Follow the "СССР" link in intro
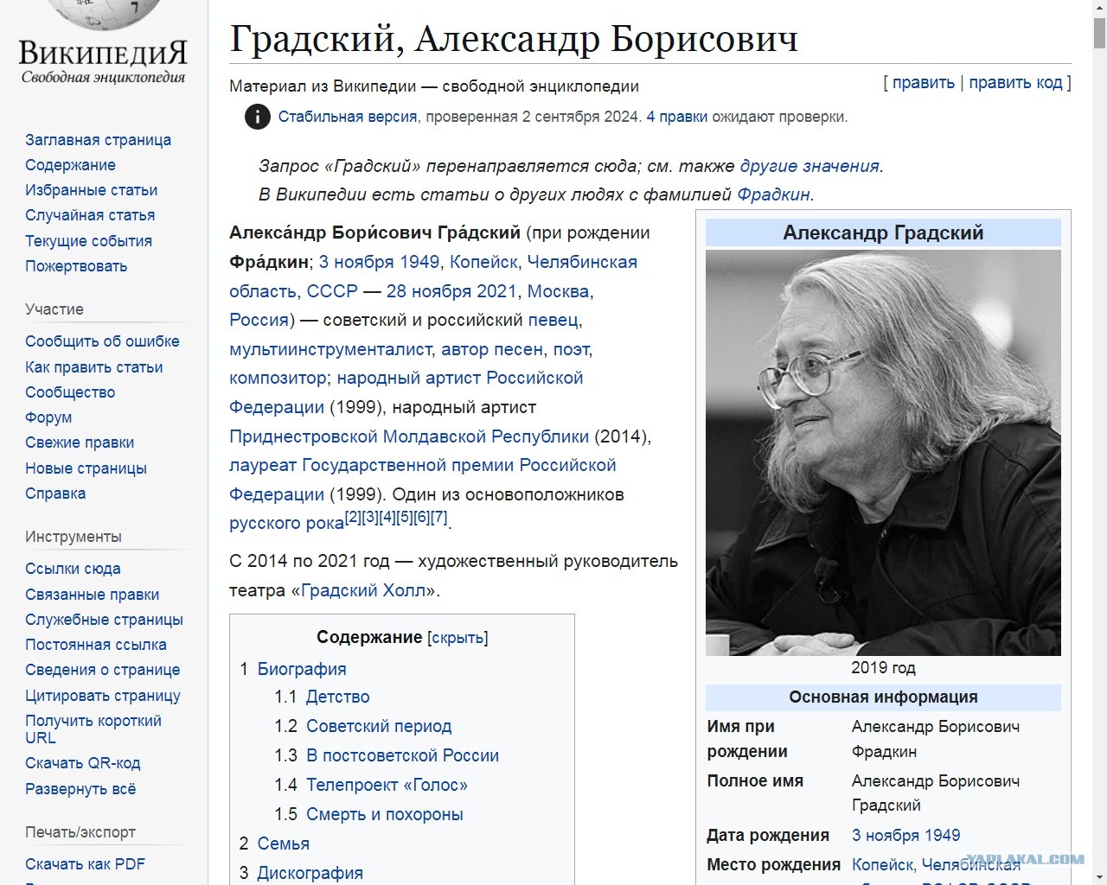Screen dimensions: 1107x885 point(332,291)
